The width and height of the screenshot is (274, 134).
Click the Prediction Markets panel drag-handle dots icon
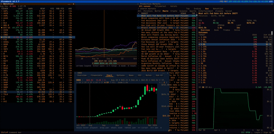coord(138,4)
